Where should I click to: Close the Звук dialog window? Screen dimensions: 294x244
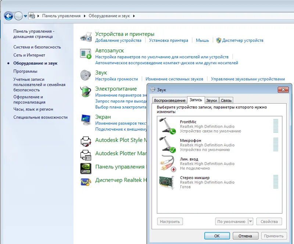[x=283, y=90]
